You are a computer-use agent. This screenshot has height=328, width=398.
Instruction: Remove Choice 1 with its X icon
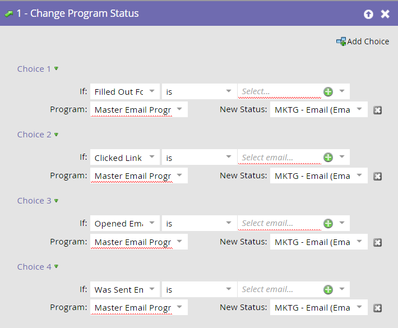pos(378,110)
